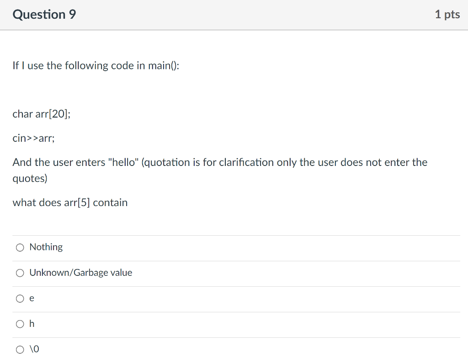Image resolution: width=468 pixels, height=362 pixels.
Task: Choose the answer option "h"
Action: point(20,324)
